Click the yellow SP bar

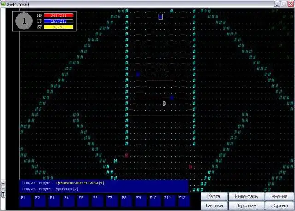point(59,27)
